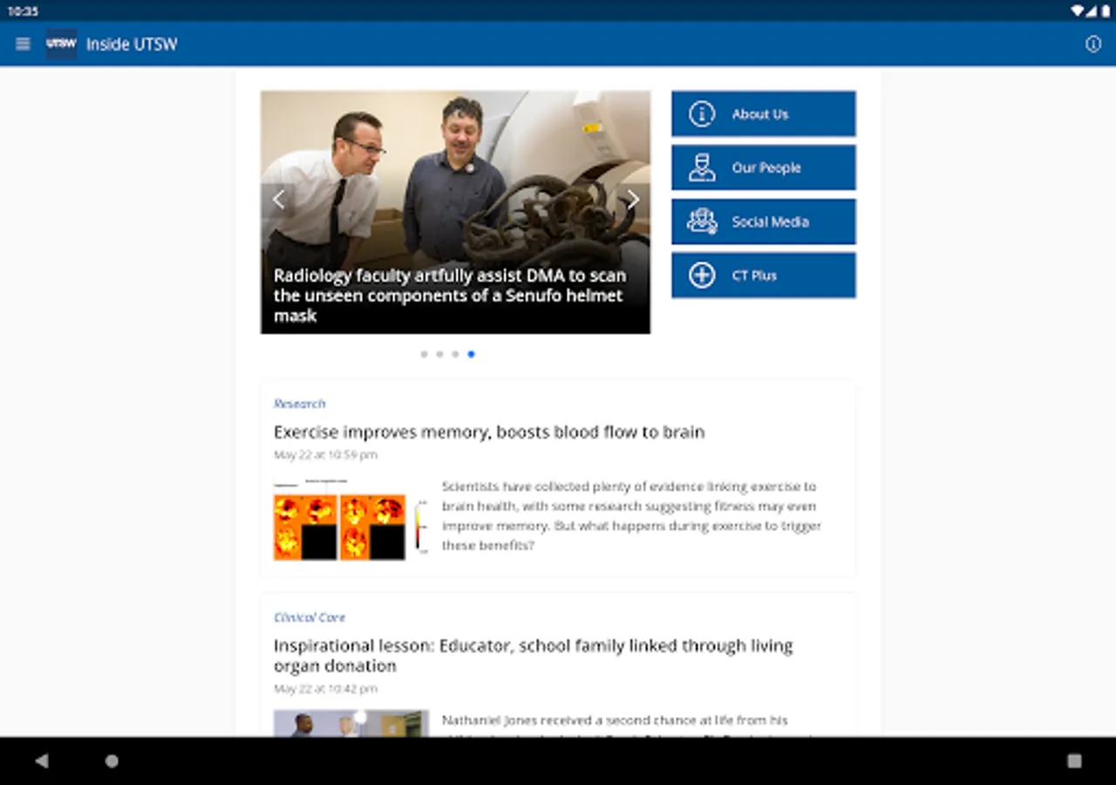This screenshot has height=785, width=1116.
Task: Tap the Android home circle button
Action: (112, 761)
